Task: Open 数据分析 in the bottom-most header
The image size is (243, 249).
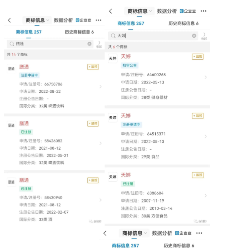Action: tap(162, 233)
